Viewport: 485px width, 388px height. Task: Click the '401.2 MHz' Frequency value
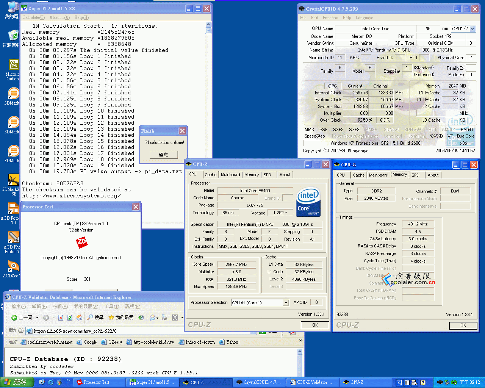(x=418, y=224)
